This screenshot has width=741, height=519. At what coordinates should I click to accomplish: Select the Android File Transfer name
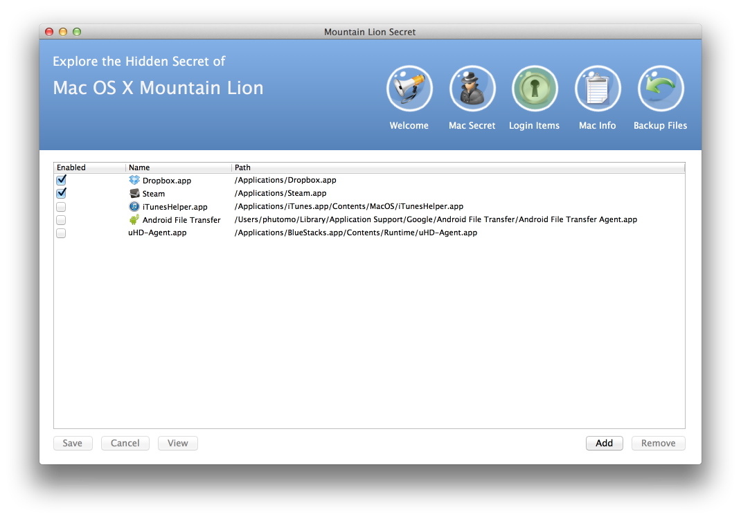181,220
